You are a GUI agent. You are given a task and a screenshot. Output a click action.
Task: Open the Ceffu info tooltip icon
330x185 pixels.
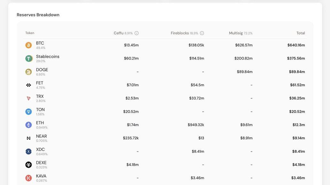point(137,33)
